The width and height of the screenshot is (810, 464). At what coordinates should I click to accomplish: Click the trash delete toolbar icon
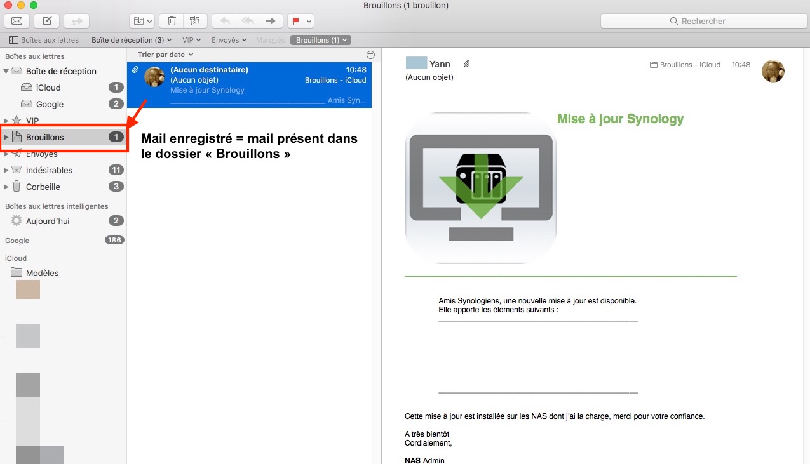[x=172, y=21]
